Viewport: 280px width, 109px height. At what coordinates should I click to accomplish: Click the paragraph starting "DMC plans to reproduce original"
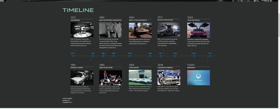(x=168, y=89)
